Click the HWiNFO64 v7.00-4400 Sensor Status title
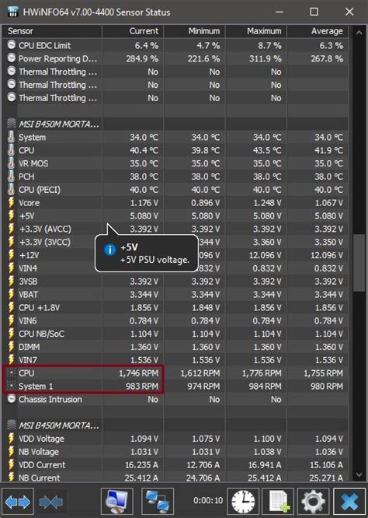Screen dimensions: 368x518 [96, 12]
